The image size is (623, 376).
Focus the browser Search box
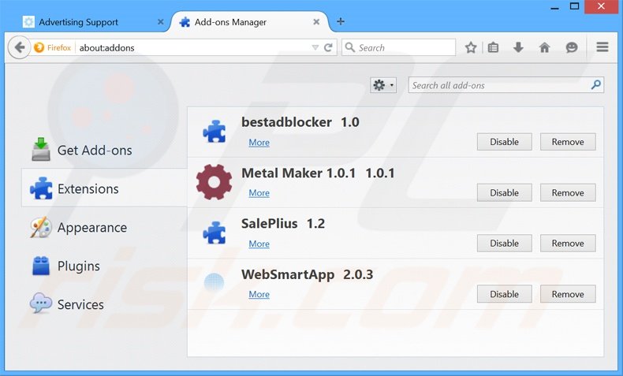pos(398,47)
